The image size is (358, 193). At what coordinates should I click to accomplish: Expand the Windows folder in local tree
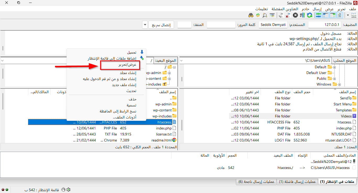(340, 84)
